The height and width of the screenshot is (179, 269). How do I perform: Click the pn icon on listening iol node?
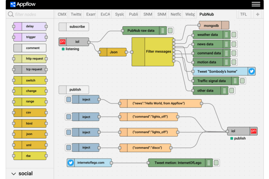tap(63, 42)
